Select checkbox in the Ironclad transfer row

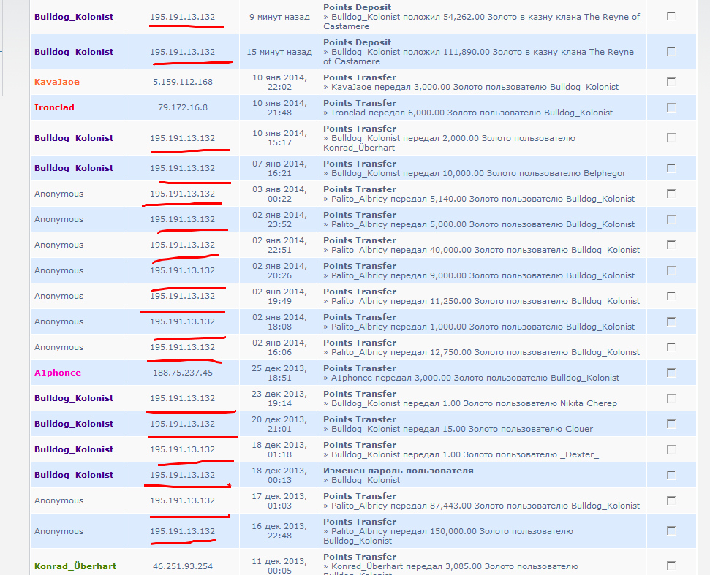click(x=671, y=107)
